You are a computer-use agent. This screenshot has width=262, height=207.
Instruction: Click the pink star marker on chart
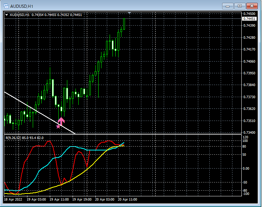point(58,127)
